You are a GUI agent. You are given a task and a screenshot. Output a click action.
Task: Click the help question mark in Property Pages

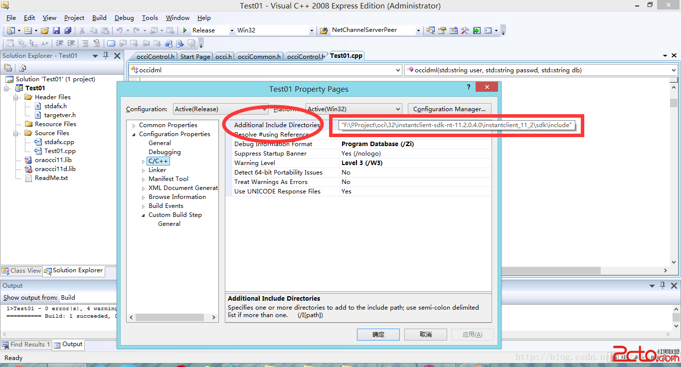[469, 87]
